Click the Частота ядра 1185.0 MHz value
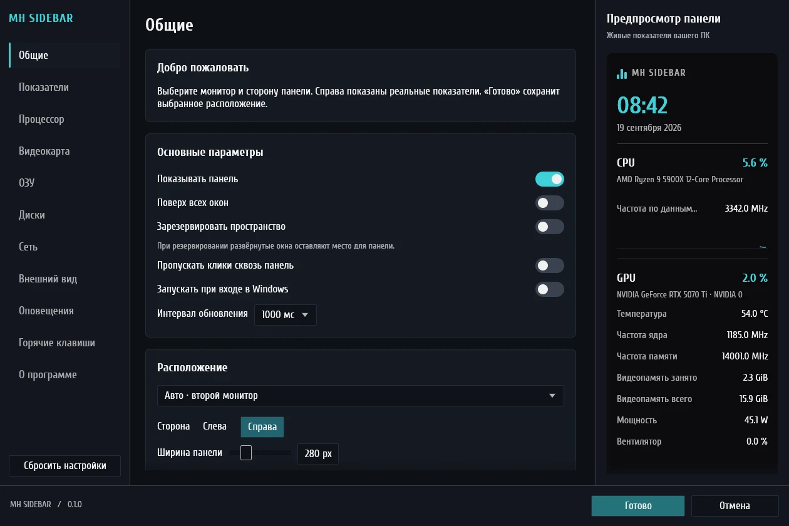Screen dimensions: 789x526 click(747, 335)
